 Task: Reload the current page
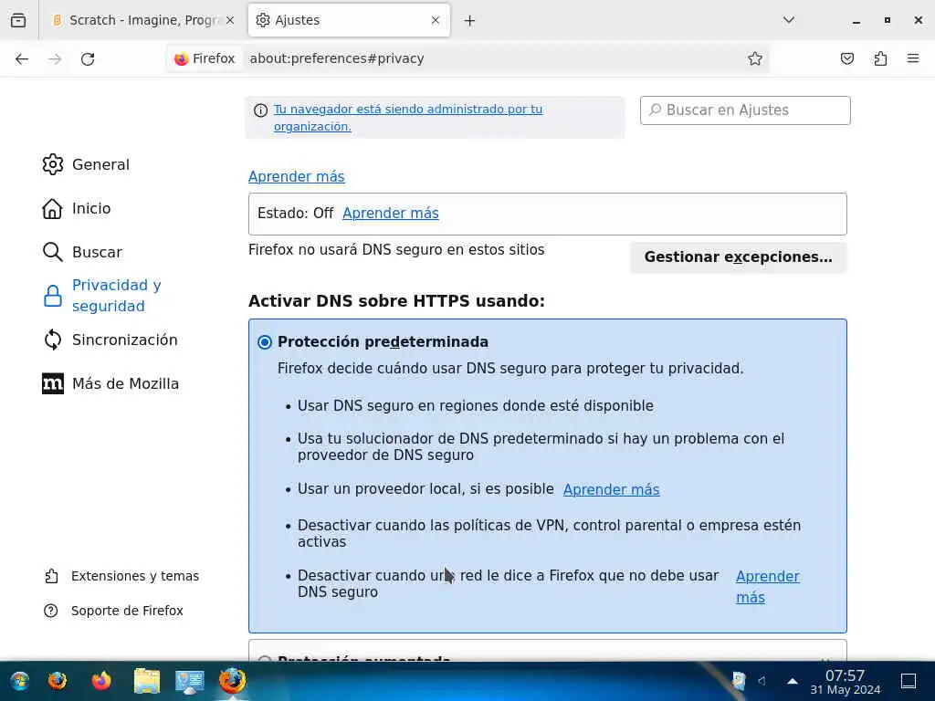pos(88,58)
